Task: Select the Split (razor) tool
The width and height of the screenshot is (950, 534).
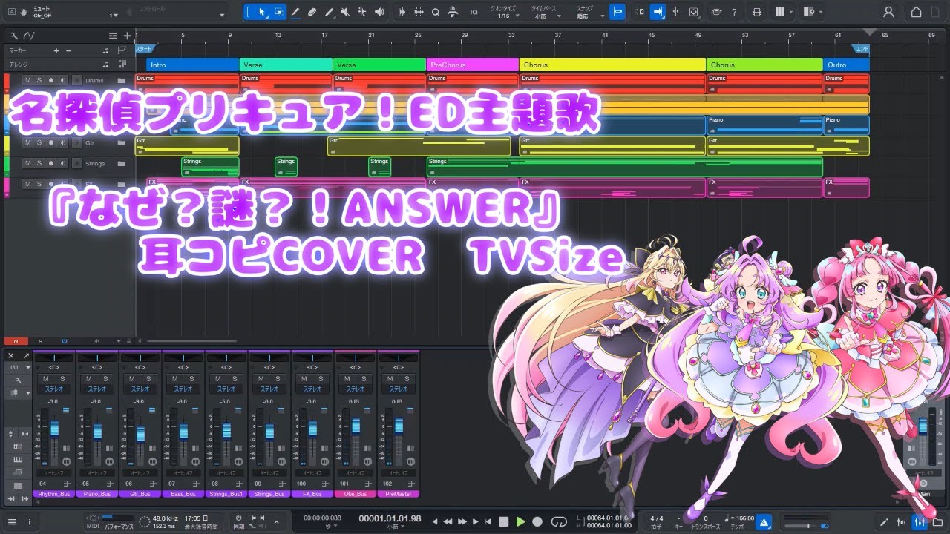Action: click(x=295, y=12)
